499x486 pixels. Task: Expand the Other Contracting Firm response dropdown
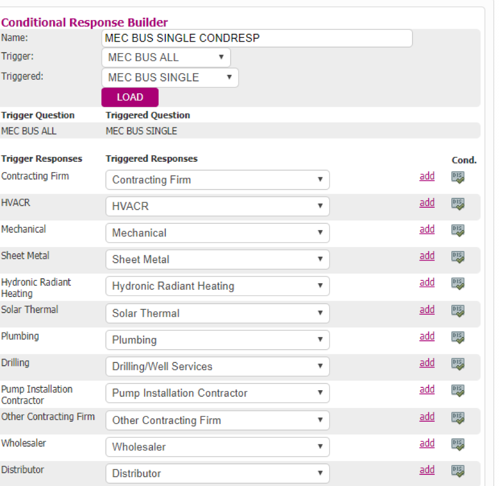[x=218, y=420]
